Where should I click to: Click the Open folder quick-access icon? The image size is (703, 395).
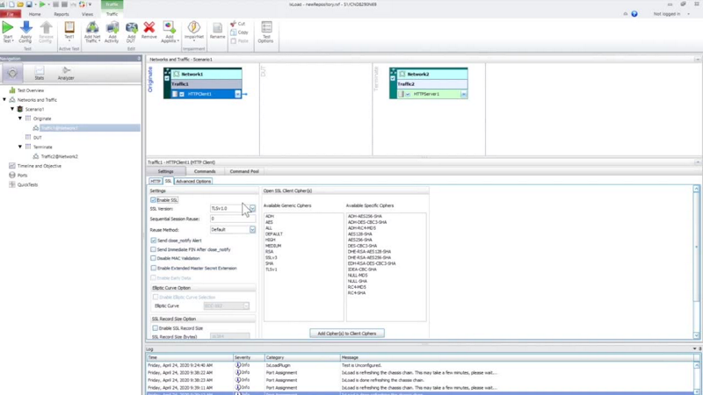click(20, 4)
